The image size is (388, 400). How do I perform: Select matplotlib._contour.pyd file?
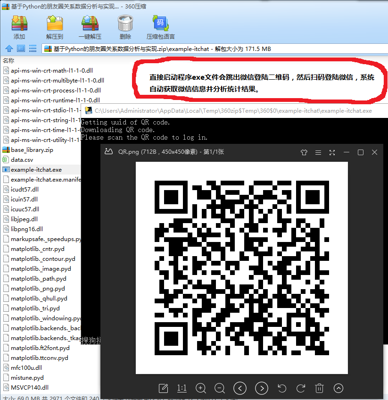(x=43, y=258)
